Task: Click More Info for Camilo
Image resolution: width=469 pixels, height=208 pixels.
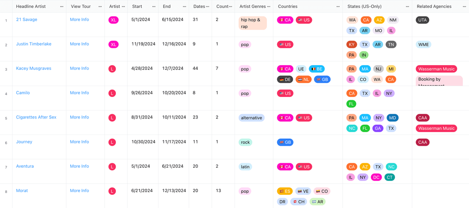Action: click(79, 93)
